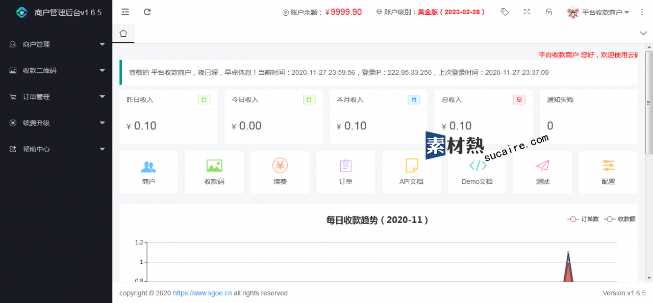Open the API文档 note icon shortcut
653x303 pixels.
(x=411, y=166)
